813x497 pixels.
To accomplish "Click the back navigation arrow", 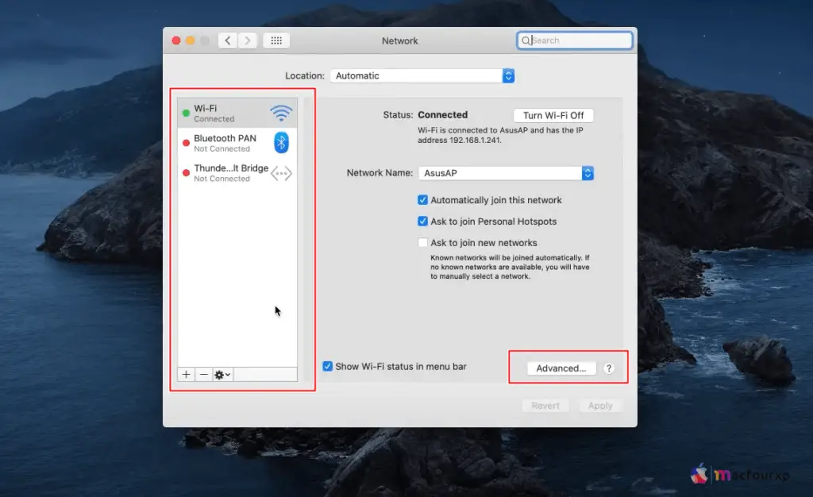I will [x=228, y=40].
